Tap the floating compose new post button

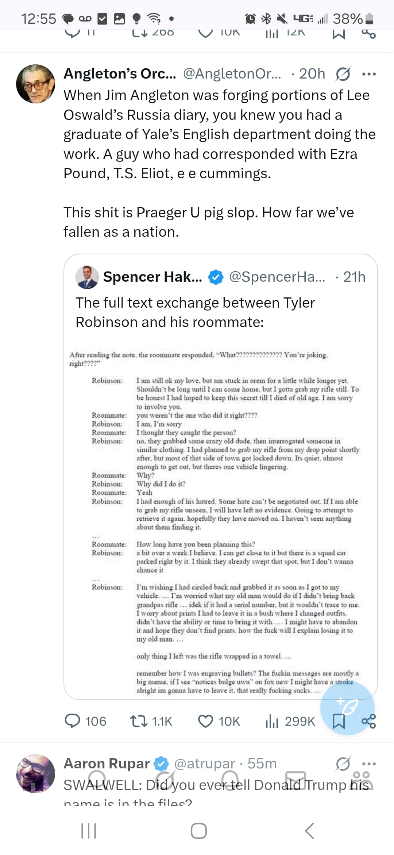coord(347,707)
